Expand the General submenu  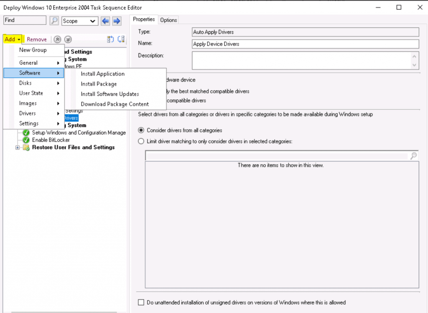[34, 63]
